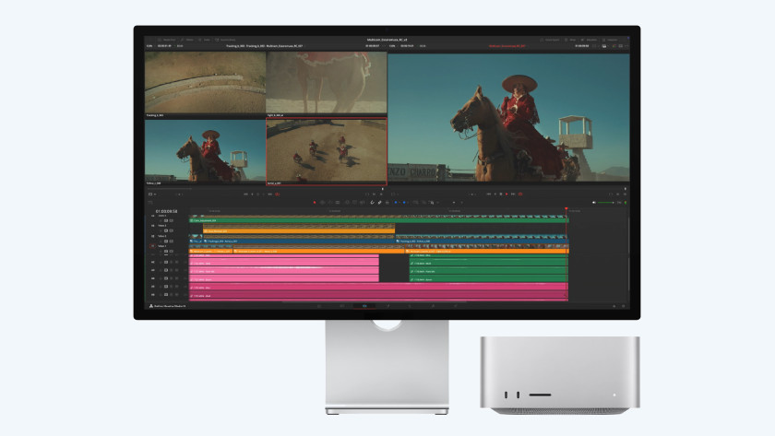Open the Metadata panel button

589,40
